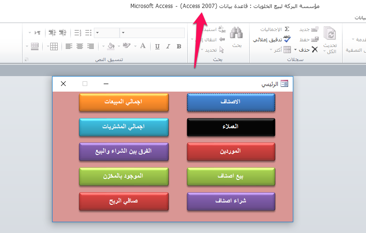Open the font color dropdown arrow

tap(136, 47)
